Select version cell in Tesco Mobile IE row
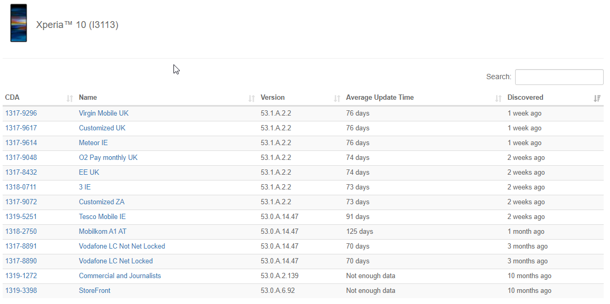 279,217
